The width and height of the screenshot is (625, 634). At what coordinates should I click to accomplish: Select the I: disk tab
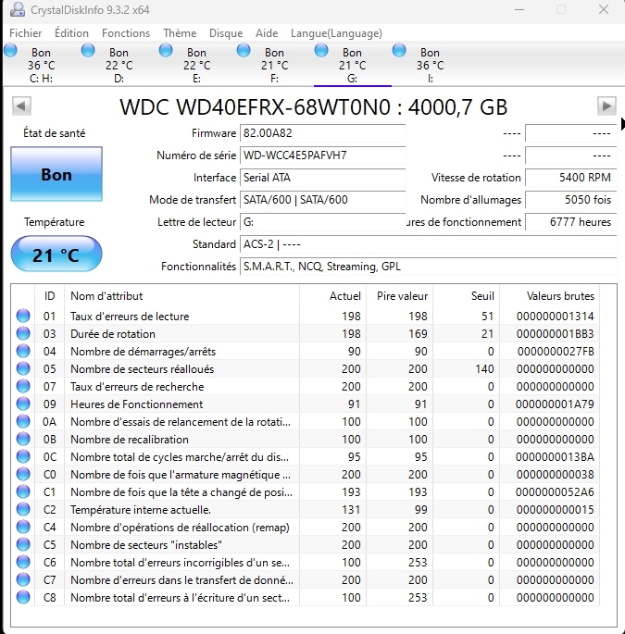pyautogui.click(x=430, y=65)
